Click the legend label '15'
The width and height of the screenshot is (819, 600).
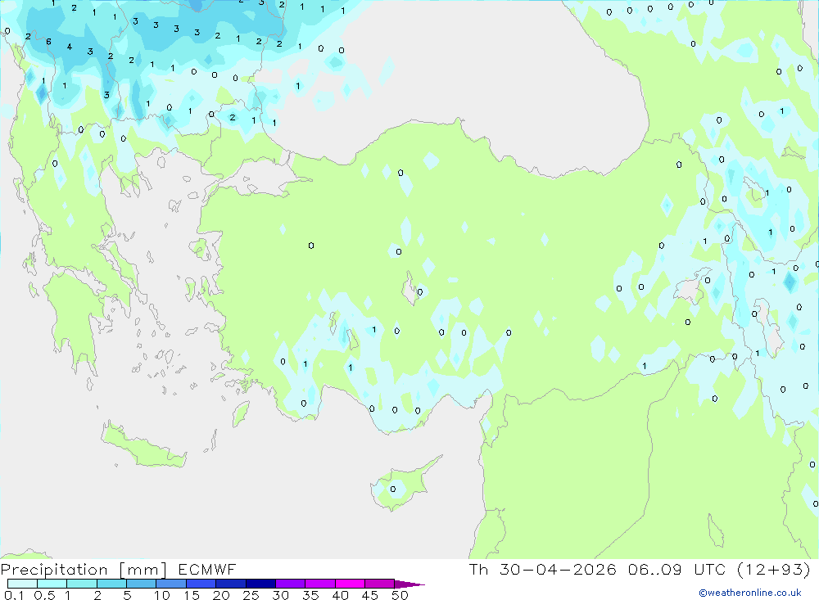(x=191, y=595)
